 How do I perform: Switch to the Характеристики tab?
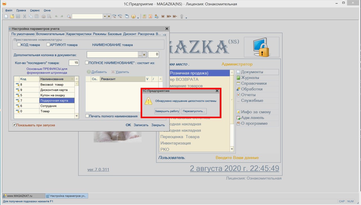click(79, 34)
